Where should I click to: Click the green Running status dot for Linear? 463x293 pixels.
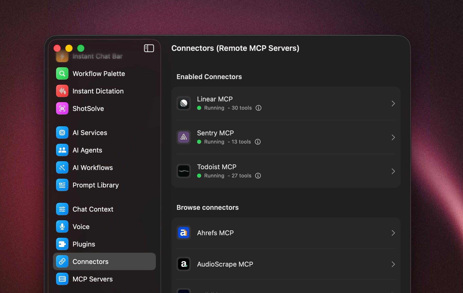tap(199, 108)
